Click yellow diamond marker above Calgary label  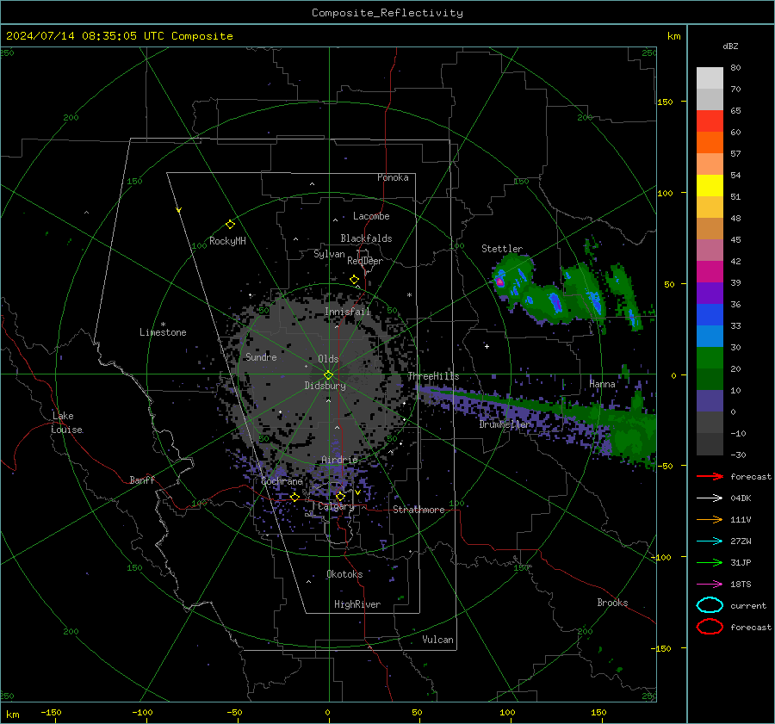tap(340, 496)
